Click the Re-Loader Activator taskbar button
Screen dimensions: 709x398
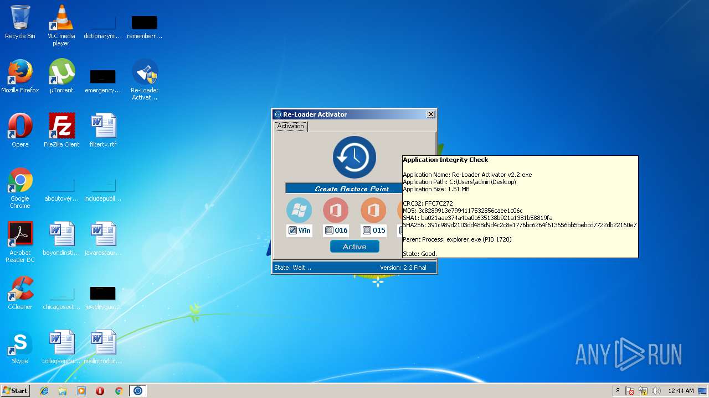tap(138, 391)
